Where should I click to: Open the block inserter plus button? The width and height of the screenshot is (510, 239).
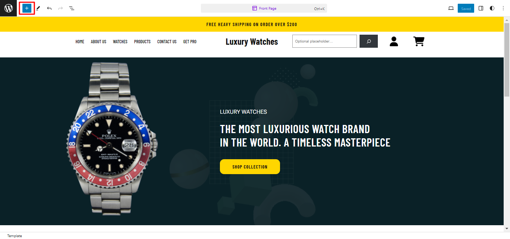click(x=27, y=8)
